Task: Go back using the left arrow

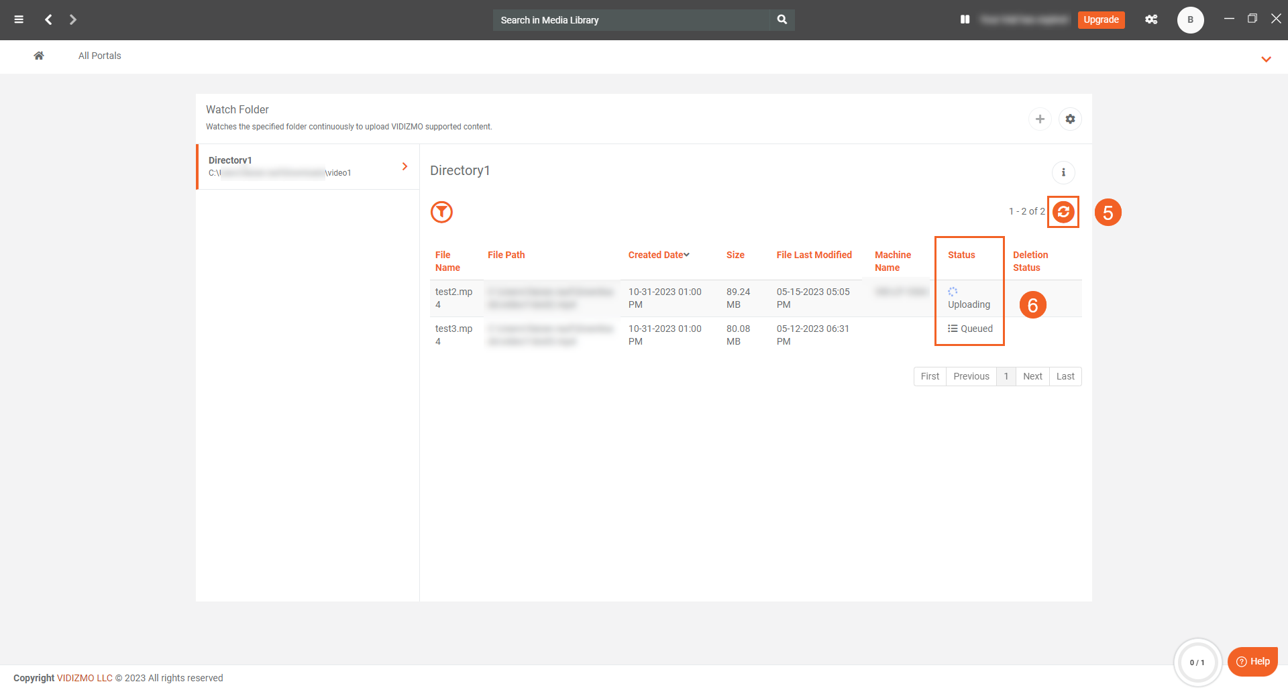Action: click(48, 19)
